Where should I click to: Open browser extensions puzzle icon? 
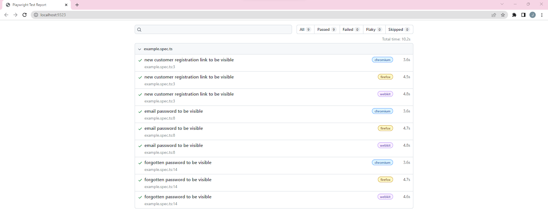tap(514, 15)
